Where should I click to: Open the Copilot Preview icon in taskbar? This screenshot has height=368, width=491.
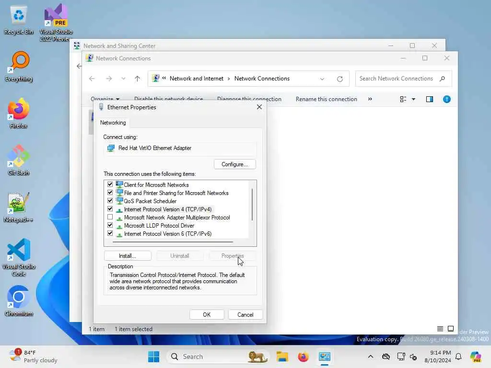pyautogui.click(x=476, y=356)
